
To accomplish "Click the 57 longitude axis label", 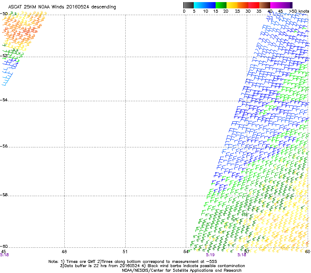I will coord(247,252).
